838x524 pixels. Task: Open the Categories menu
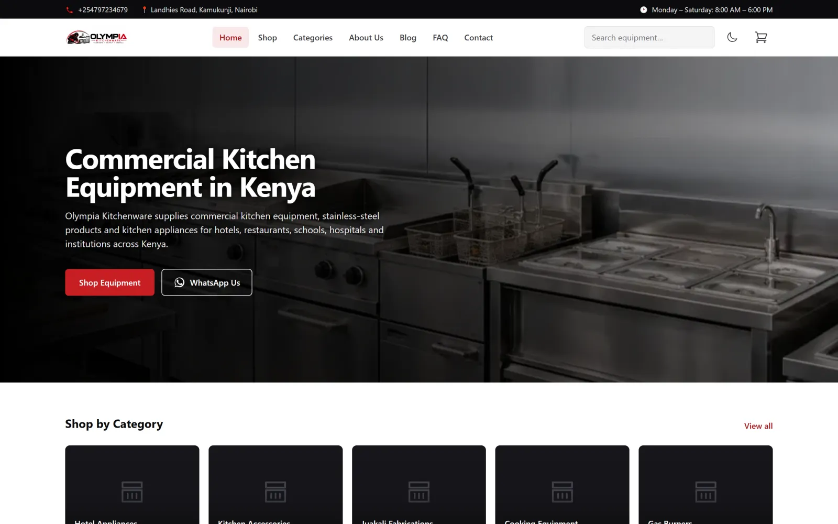313,38
